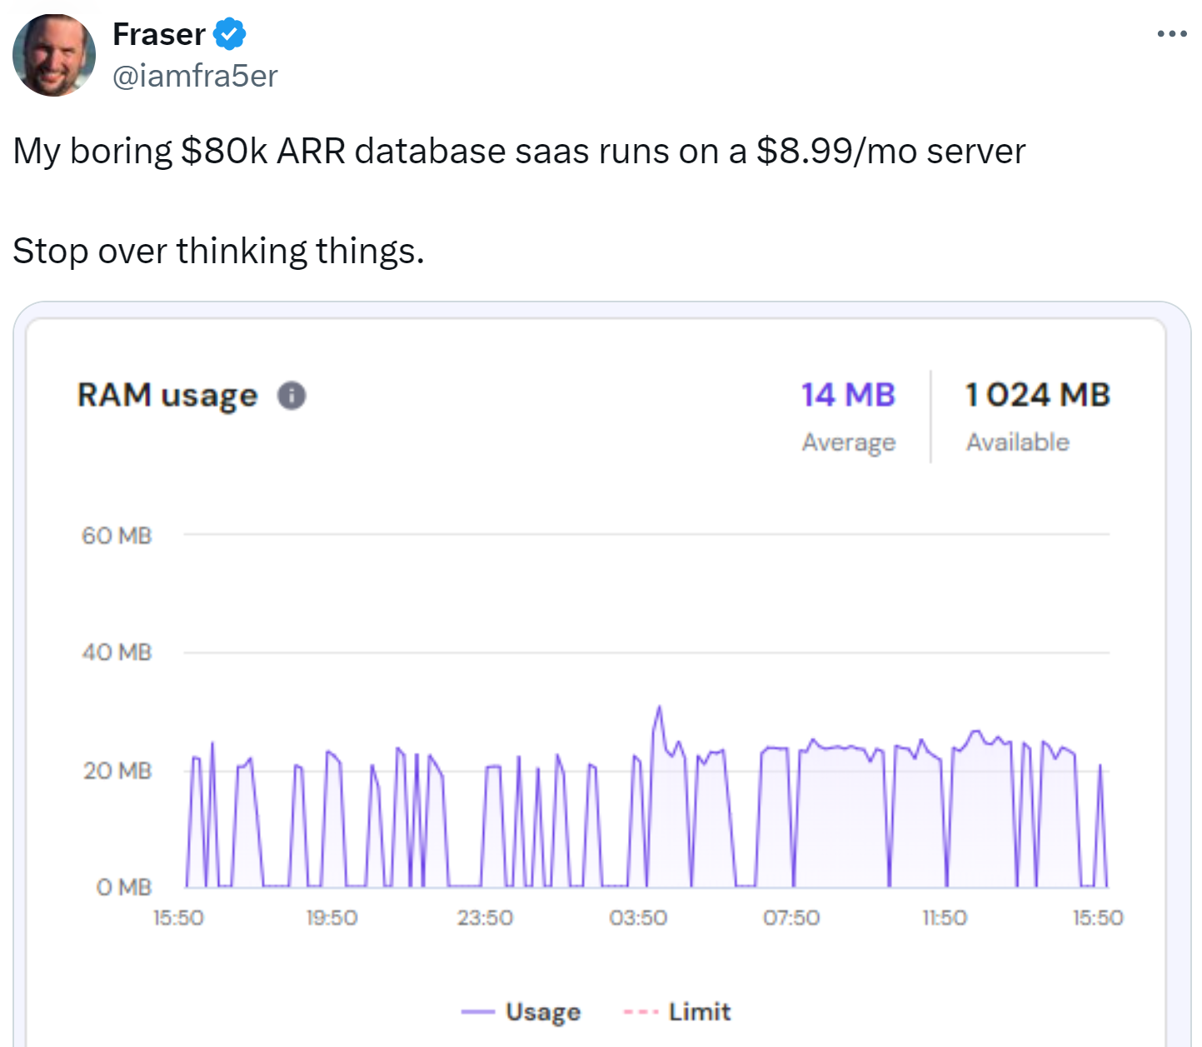
Task: Click the 14 MB Average stat
Action: point(848,396)
